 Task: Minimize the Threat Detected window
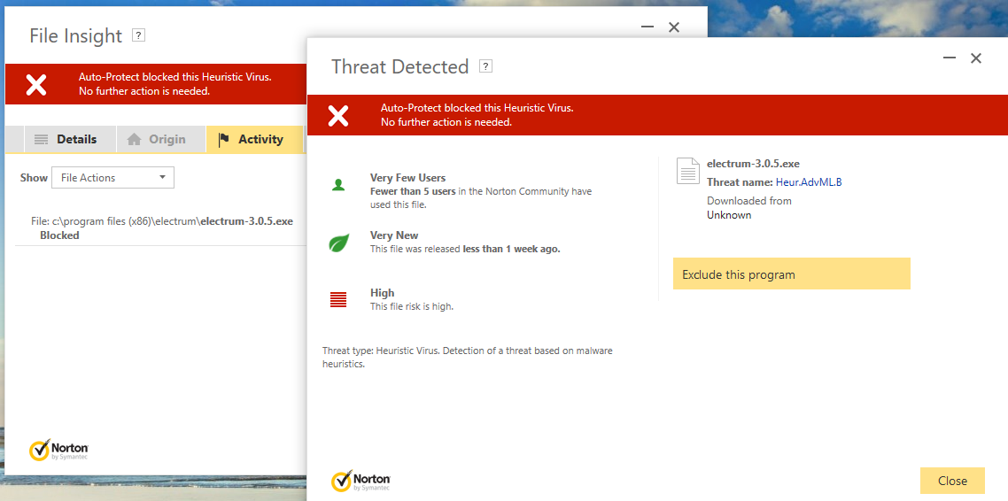949,58
